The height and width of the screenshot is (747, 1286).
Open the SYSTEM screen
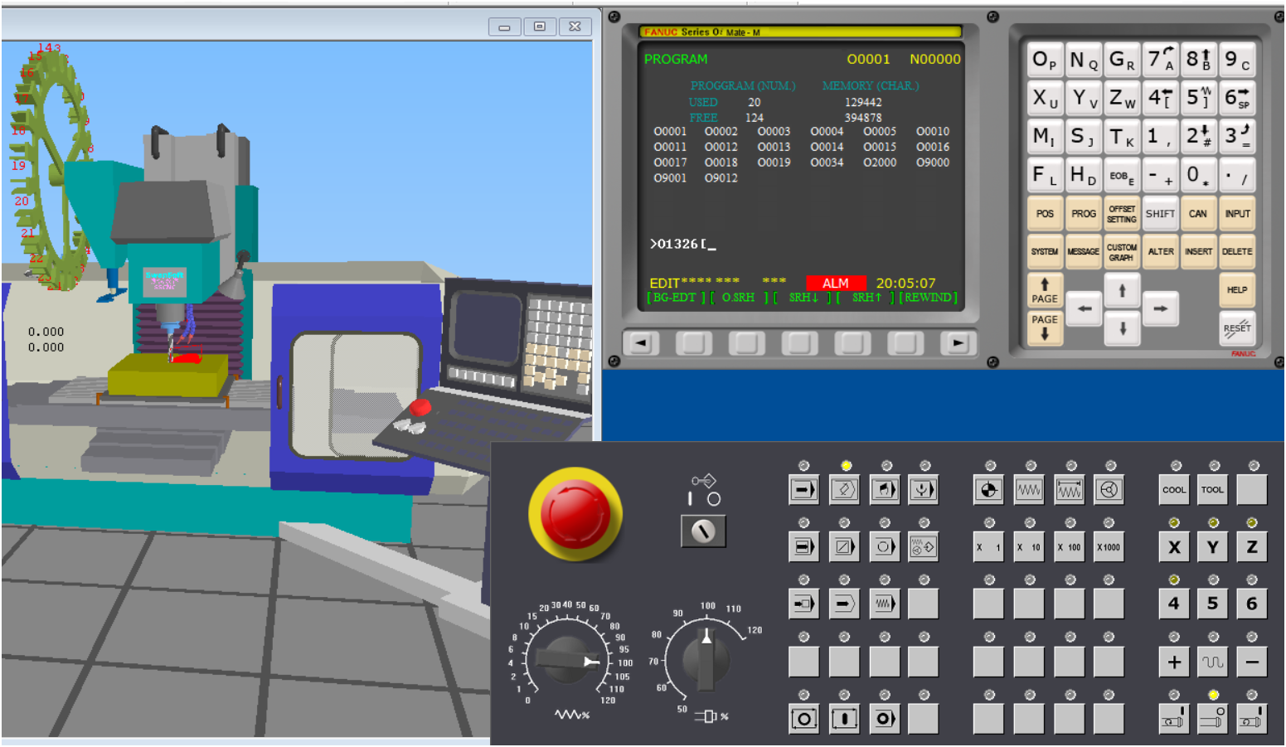(x=1045, y=251)
